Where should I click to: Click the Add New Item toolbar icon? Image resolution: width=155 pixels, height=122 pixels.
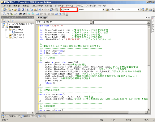pyautogui.click(x=10, y=10)
